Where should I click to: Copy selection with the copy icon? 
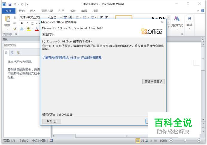tap(15, 23)
